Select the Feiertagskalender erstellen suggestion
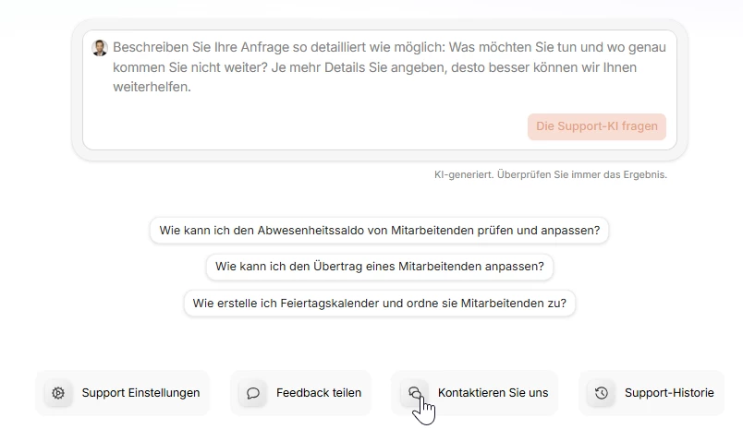The width and height of the screenshot is (743, 441). coord(380,304)
